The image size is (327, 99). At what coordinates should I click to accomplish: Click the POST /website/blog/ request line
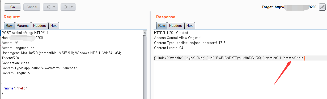[x=25, y=33]
